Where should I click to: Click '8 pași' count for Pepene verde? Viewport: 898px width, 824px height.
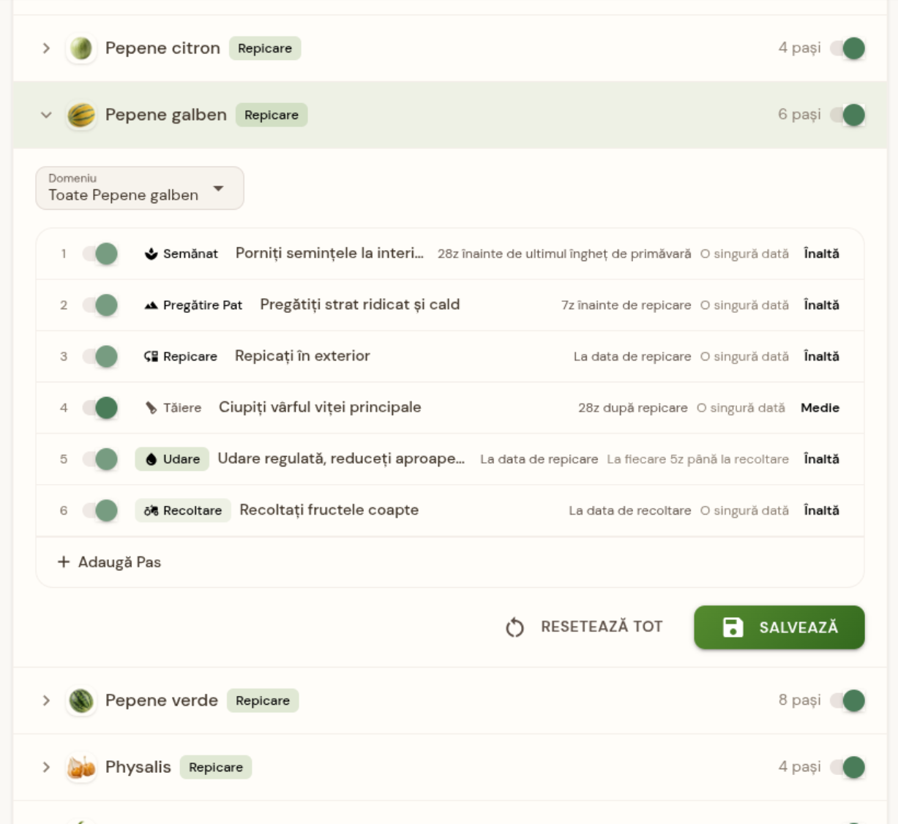[x=799, y=700]
